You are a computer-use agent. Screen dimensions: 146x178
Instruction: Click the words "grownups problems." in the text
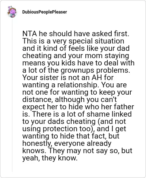[x=95, y=71]
